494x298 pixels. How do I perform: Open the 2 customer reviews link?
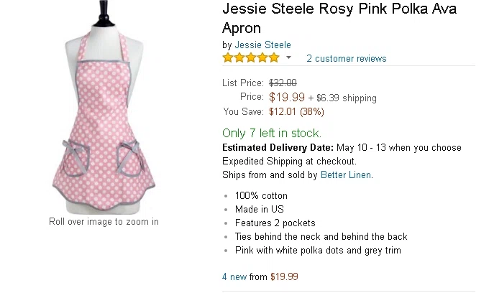346,58
